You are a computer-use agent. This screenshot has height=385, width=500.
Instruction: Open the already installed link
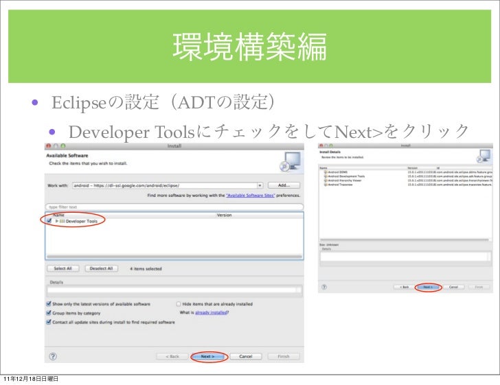coord(211,312)
